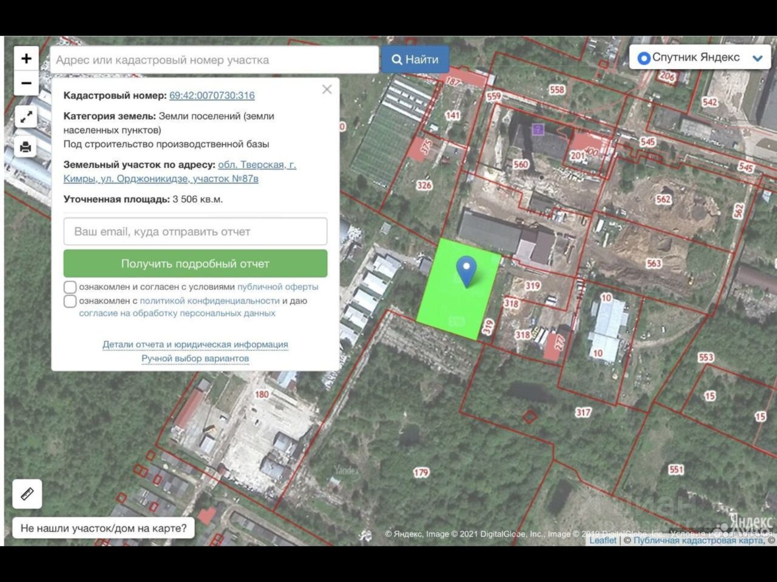Open Детали отчета и юридическая информация
Viewport: 777px width, 582px height.
point(195,344)
